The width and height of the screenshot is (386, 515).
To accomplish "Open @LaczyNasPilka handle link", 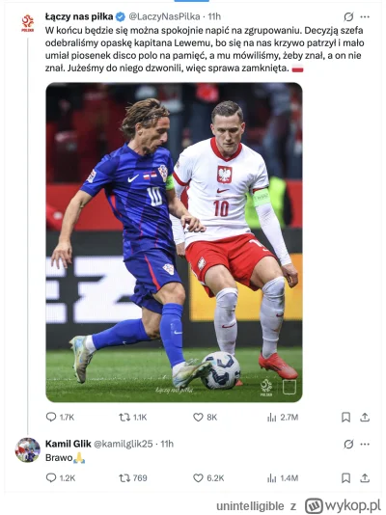I will tap(164, 16).
